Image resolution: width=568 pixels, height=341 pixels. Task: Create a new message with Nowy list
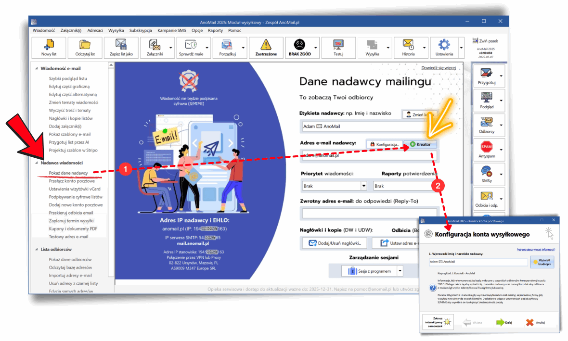[x=49, y=48]
